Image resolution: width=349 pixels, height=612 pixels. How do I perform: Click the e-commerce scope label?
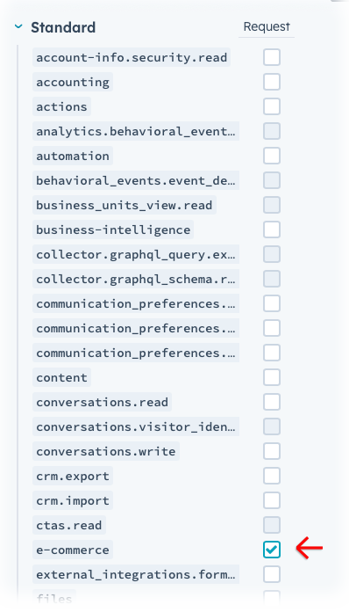[73, 550]
